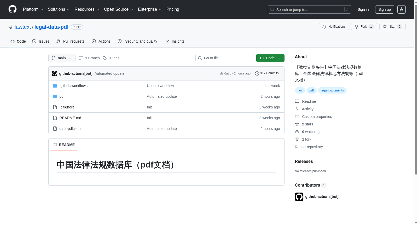Click the legal-documents topic tag
The width and height of the screenshot is (418, 225).
tap(332, 90)
